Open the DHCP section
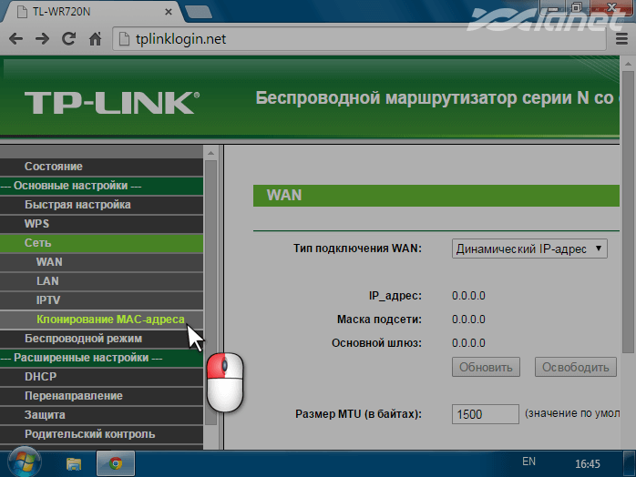 [x=41, y=377]
